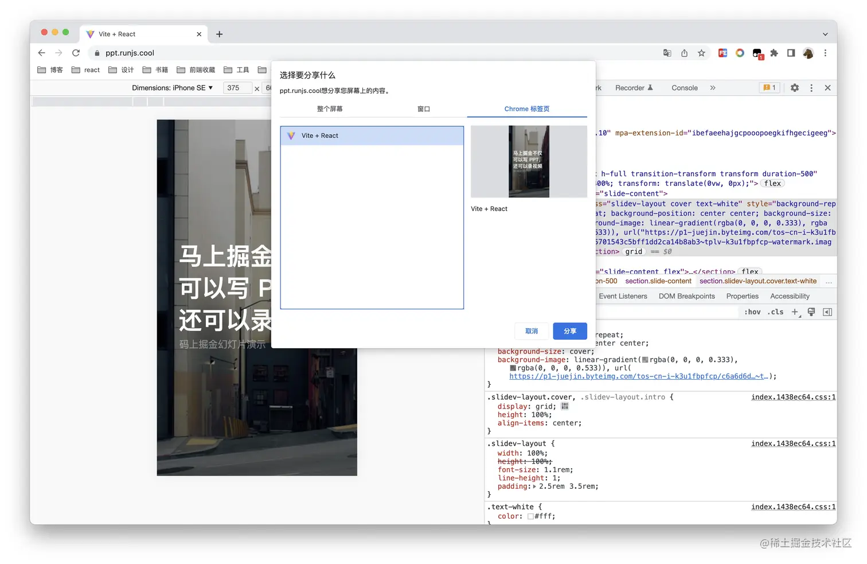Toggle rendering emulations paintbrush icon in Styles
The image size is (867, 564).
coord(811,312)
